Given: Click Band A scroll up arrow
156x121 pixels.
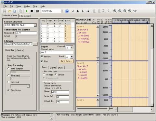Looking at the screenshot, I should (98, 26).
